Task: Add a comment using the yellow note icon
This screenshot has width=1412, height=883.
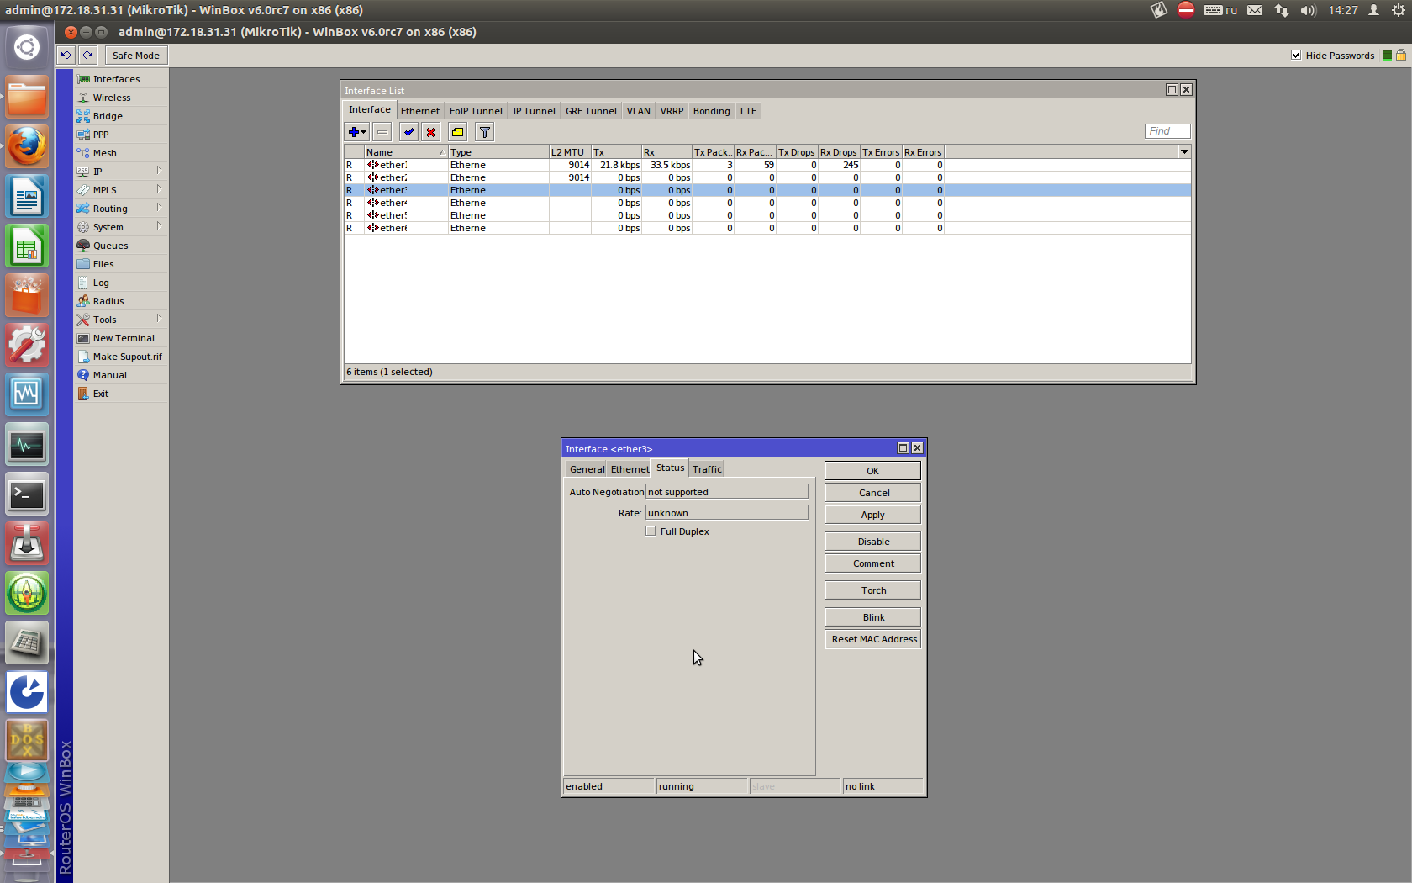Action: coord(457,132)
